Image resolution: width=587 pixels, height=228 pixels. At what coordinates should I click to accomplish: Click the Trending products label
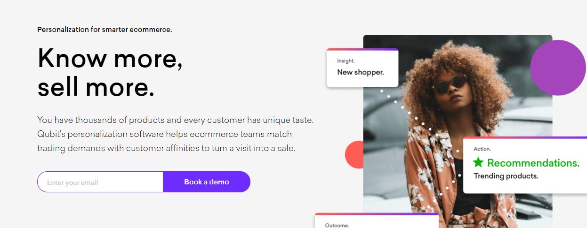(x=506, y=176)
